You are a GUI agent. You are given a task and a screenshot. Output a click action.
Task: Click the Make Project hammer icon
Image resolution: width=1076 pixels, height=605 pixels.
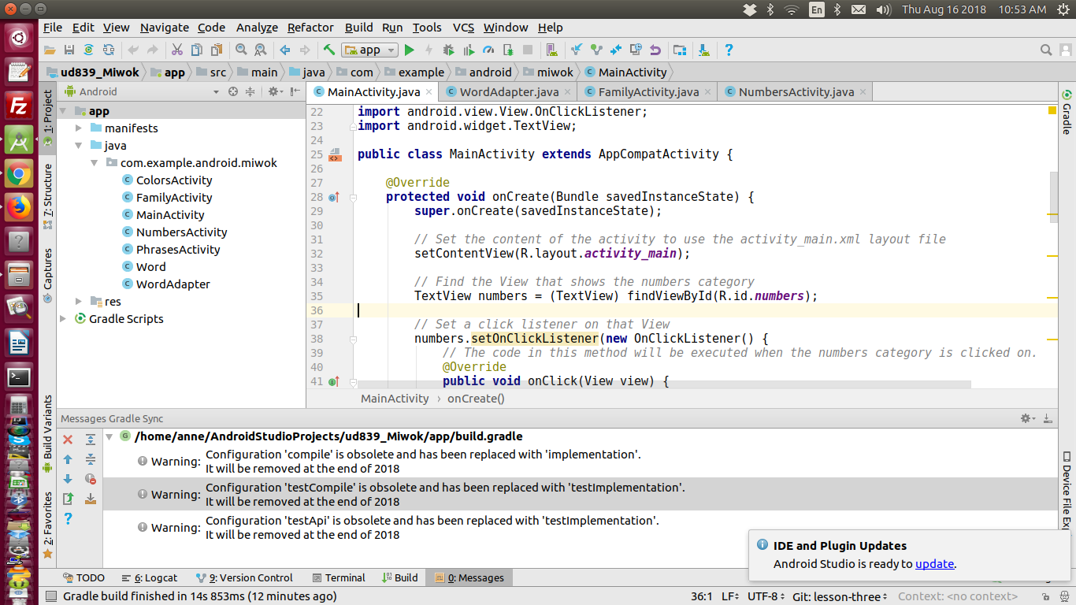pos(329,50)
